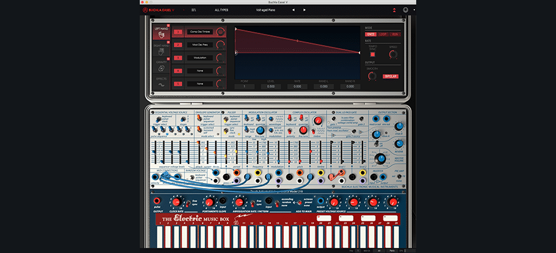Image resolution: width=556 pixels, height=253 pixels.
Task: Click the first preset voltage source pad
Action: [324, 218]
